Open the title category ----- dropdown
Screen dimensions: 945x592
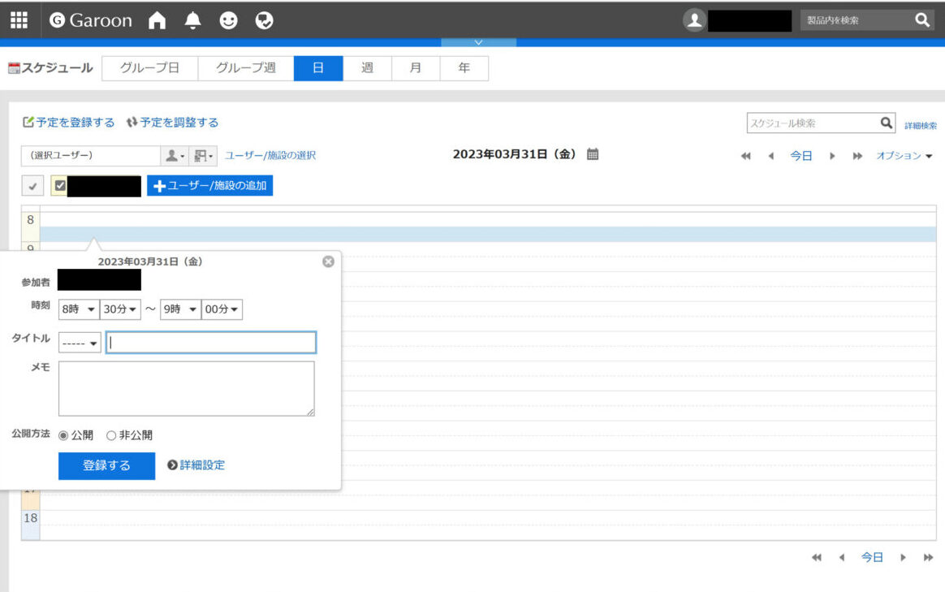pos(78,342)
